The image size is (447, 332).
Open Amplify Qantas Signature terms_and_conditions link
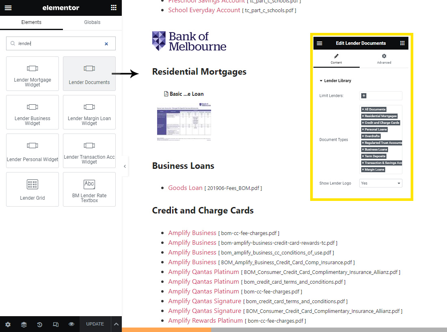coord(205,301)
